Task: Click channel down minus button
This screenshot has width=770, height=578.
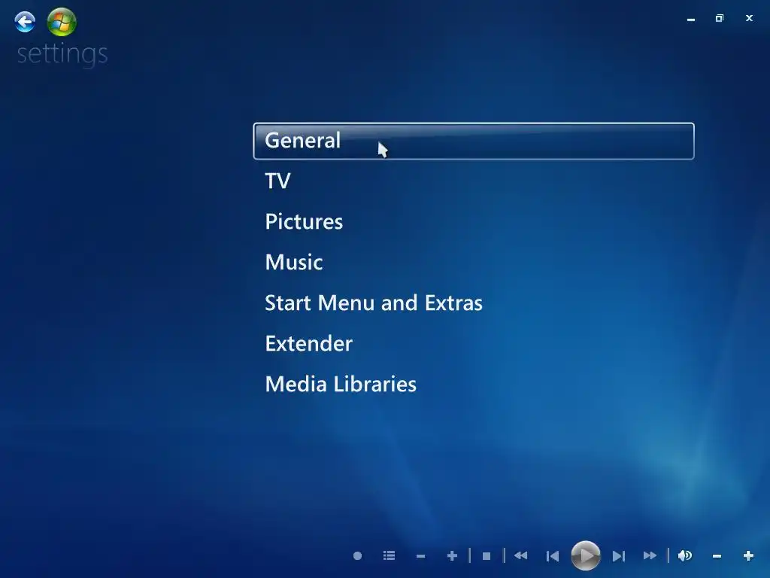Action: point(420,556)
